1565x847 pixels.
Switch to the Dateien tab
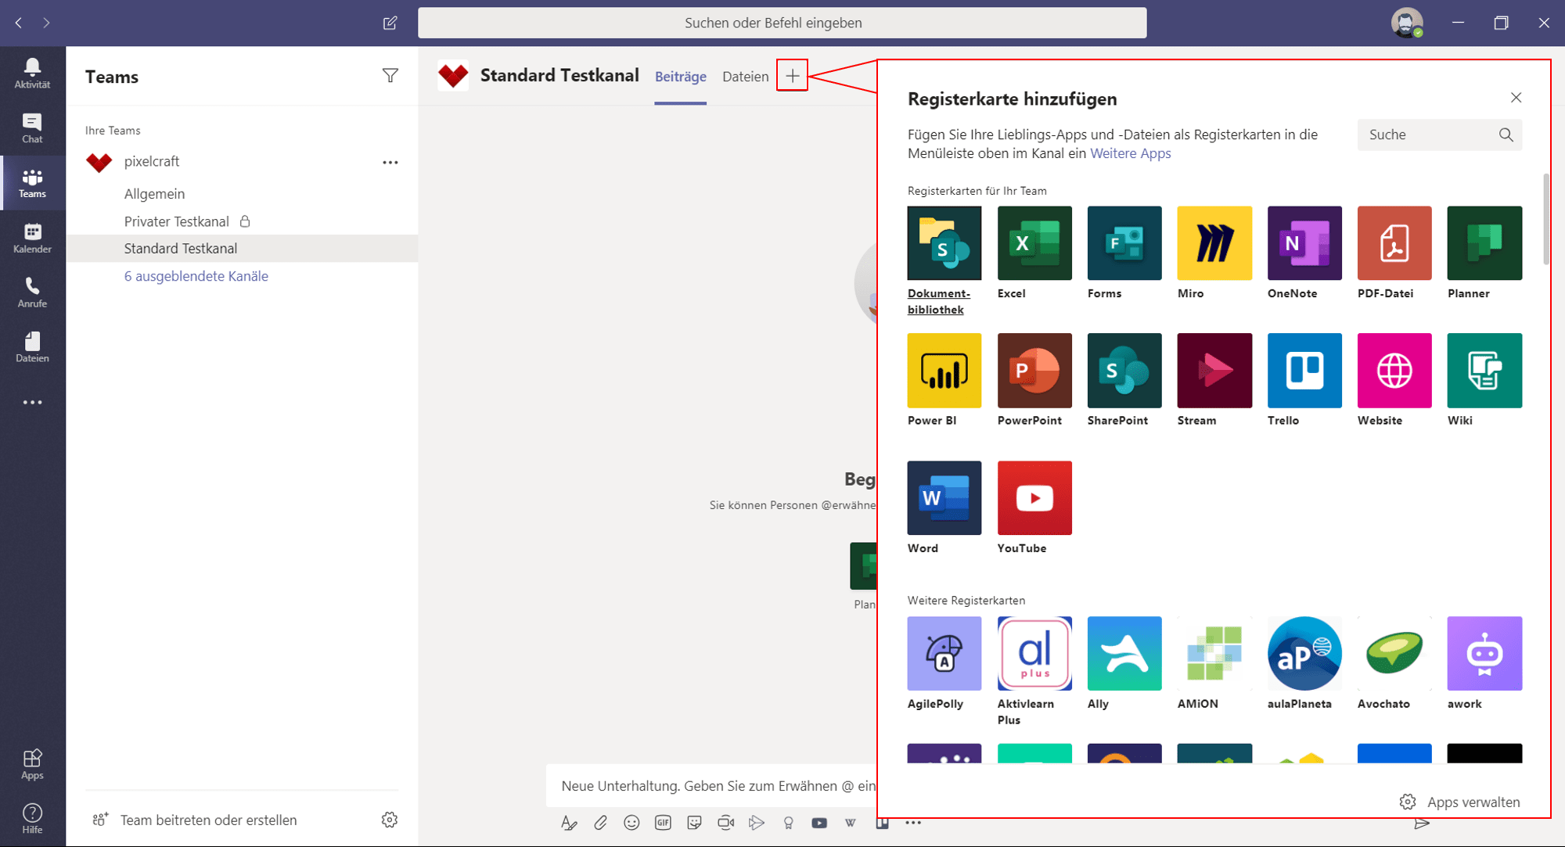[x=745, y=77]
